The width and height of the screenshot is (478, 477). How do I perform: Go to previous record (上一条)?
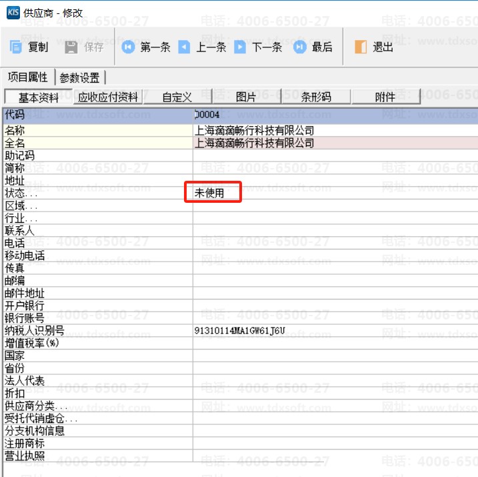click(184, 47)
